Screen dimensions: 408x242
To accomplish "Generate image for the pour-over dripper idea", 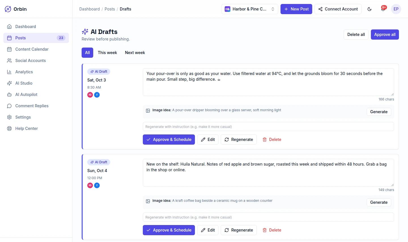I will [x=379, y=112].
